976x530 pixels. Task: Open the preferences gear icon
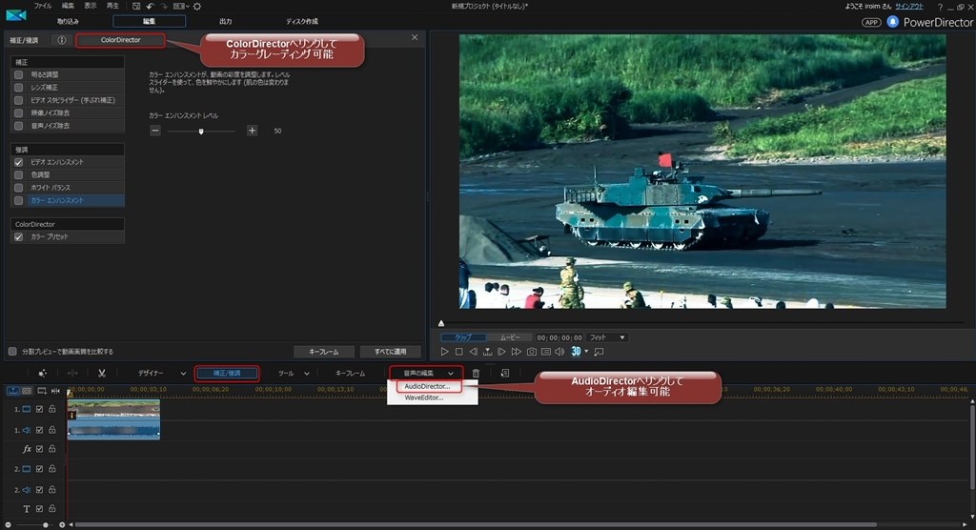[197, 7]
